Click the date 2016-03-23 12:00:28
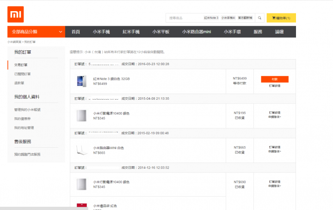This screenshot has height=210, width=333. coord(154,64)
